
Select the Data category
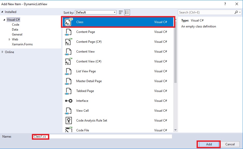(15, 30)
